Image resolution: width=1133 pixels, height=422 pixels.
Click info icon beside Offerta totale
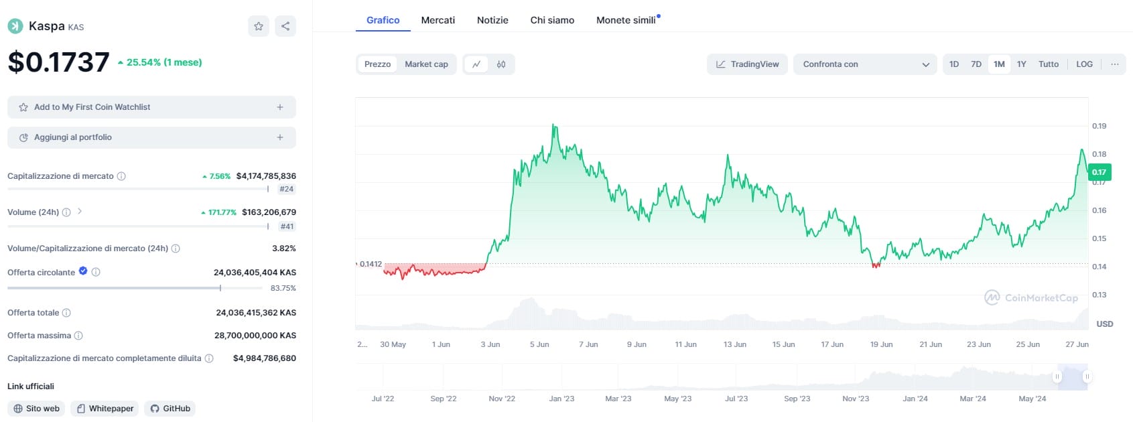coord(66,313)
